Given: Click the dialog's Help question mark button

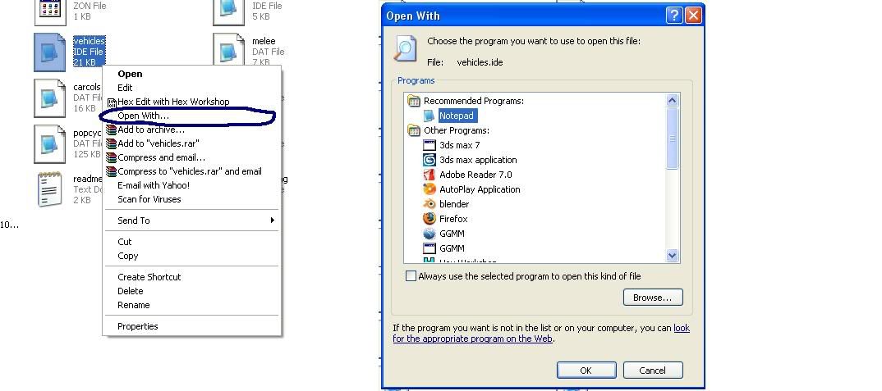Looking at the screenshot, I should 673,16.
